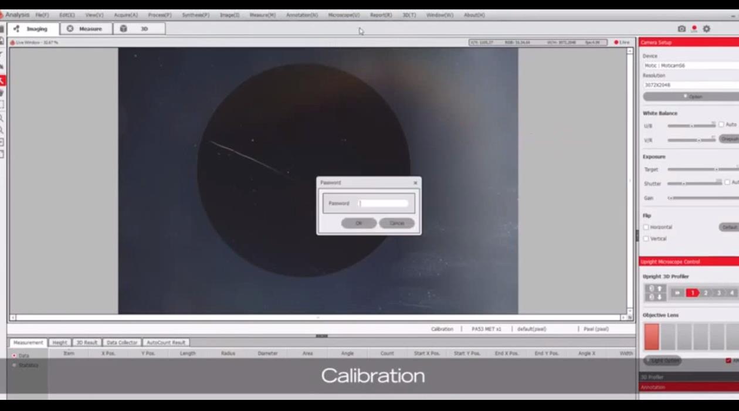739x411 pixels.
Task: Select profiler position 1
Action: point(692,293)
